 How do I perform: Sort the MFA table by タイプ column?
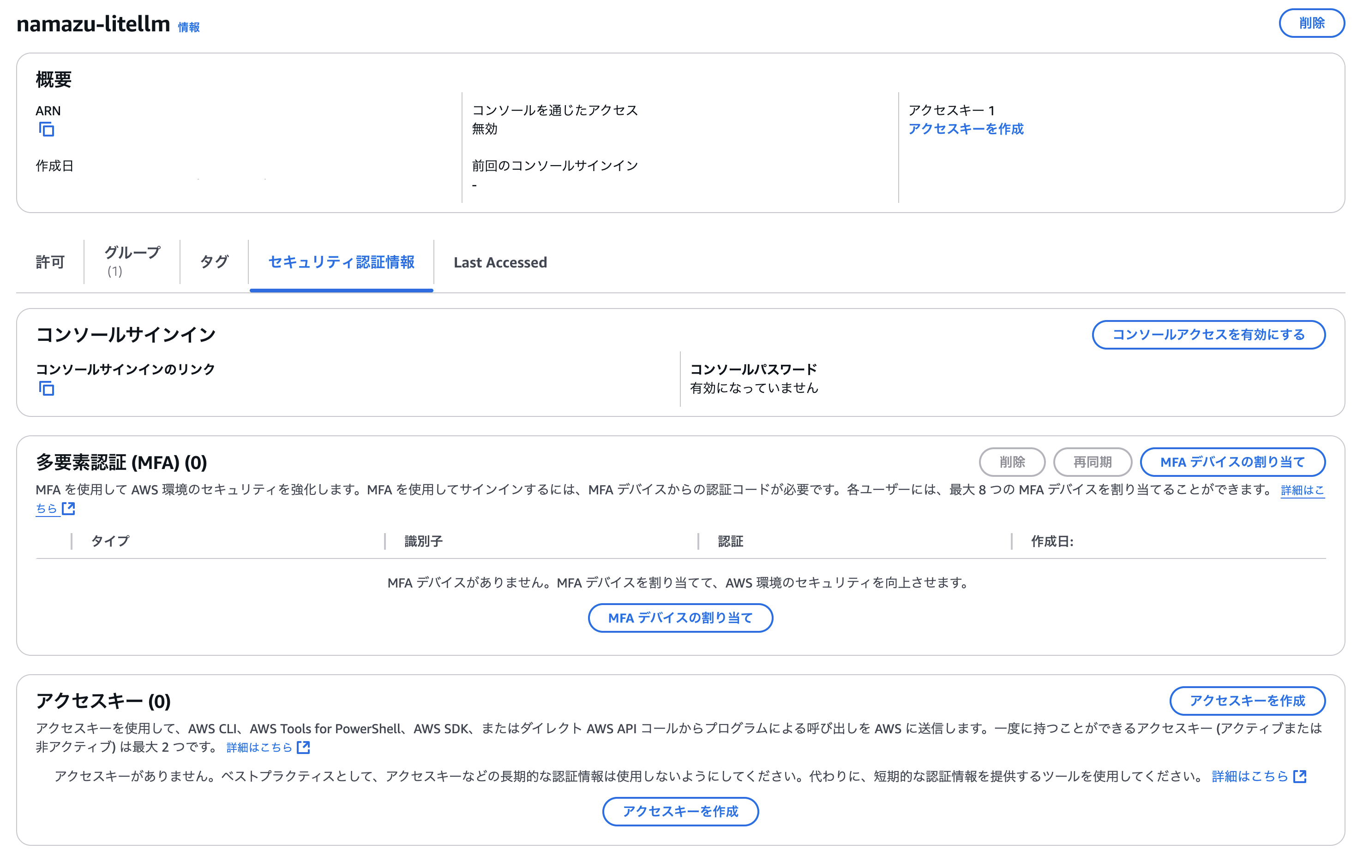click(x=110, y=541)
